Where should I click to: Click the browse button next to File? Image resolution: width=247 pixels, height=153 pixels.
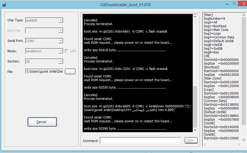click(70, 72)
